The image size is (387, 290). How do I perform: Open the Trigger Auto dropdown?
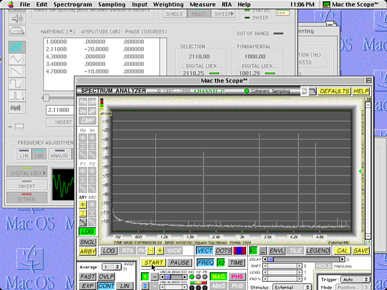coord(355,280)
